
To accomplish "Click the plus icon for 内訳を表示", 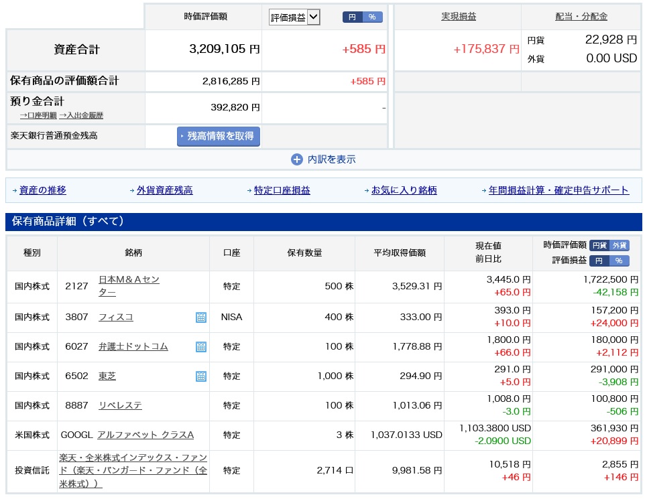I will coord(297,159).
